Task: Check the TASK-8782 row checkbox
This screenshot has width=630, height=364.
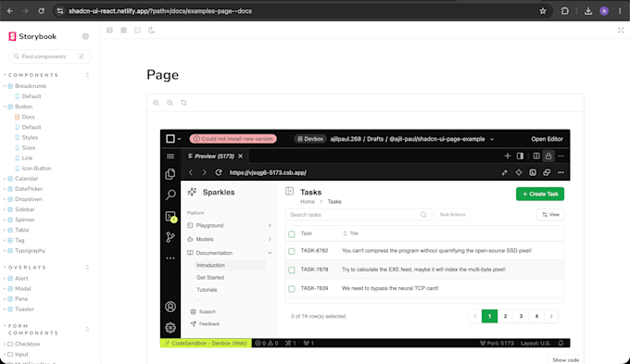Action: [292, 251]
